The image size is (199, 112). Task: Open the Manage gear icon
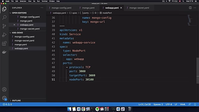[4, 98]
